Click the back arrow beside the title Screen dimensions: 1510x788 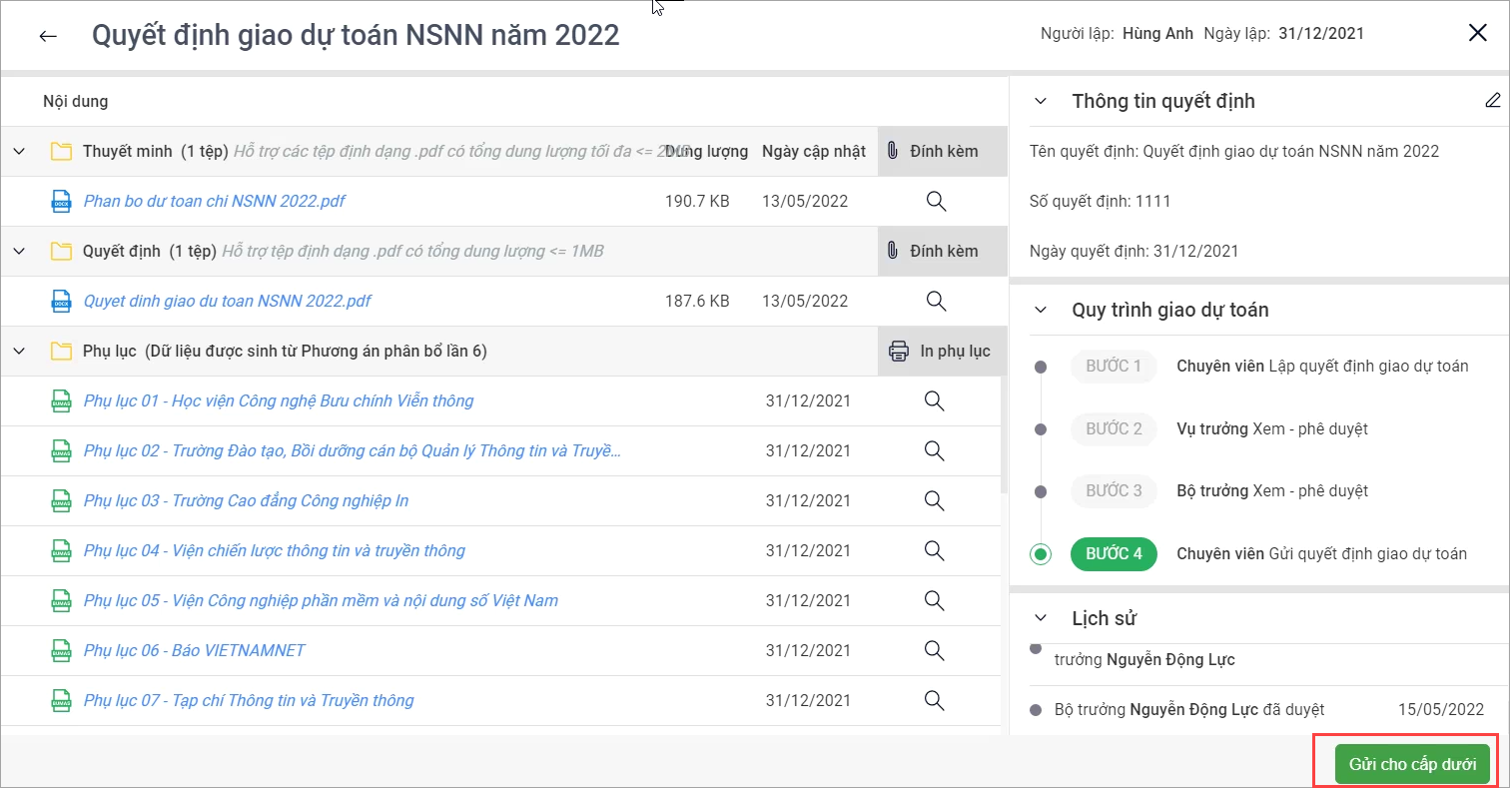48,36
